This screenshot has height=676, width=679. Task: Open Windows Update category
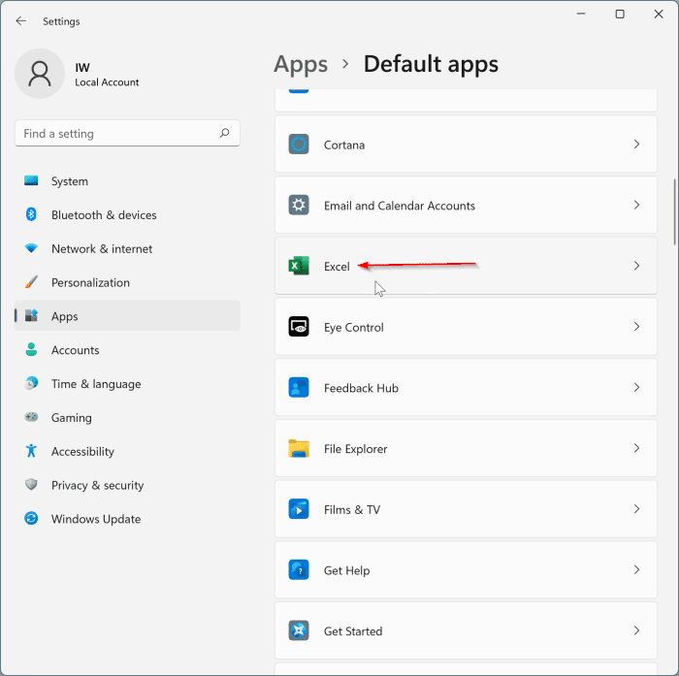point(127,519)
